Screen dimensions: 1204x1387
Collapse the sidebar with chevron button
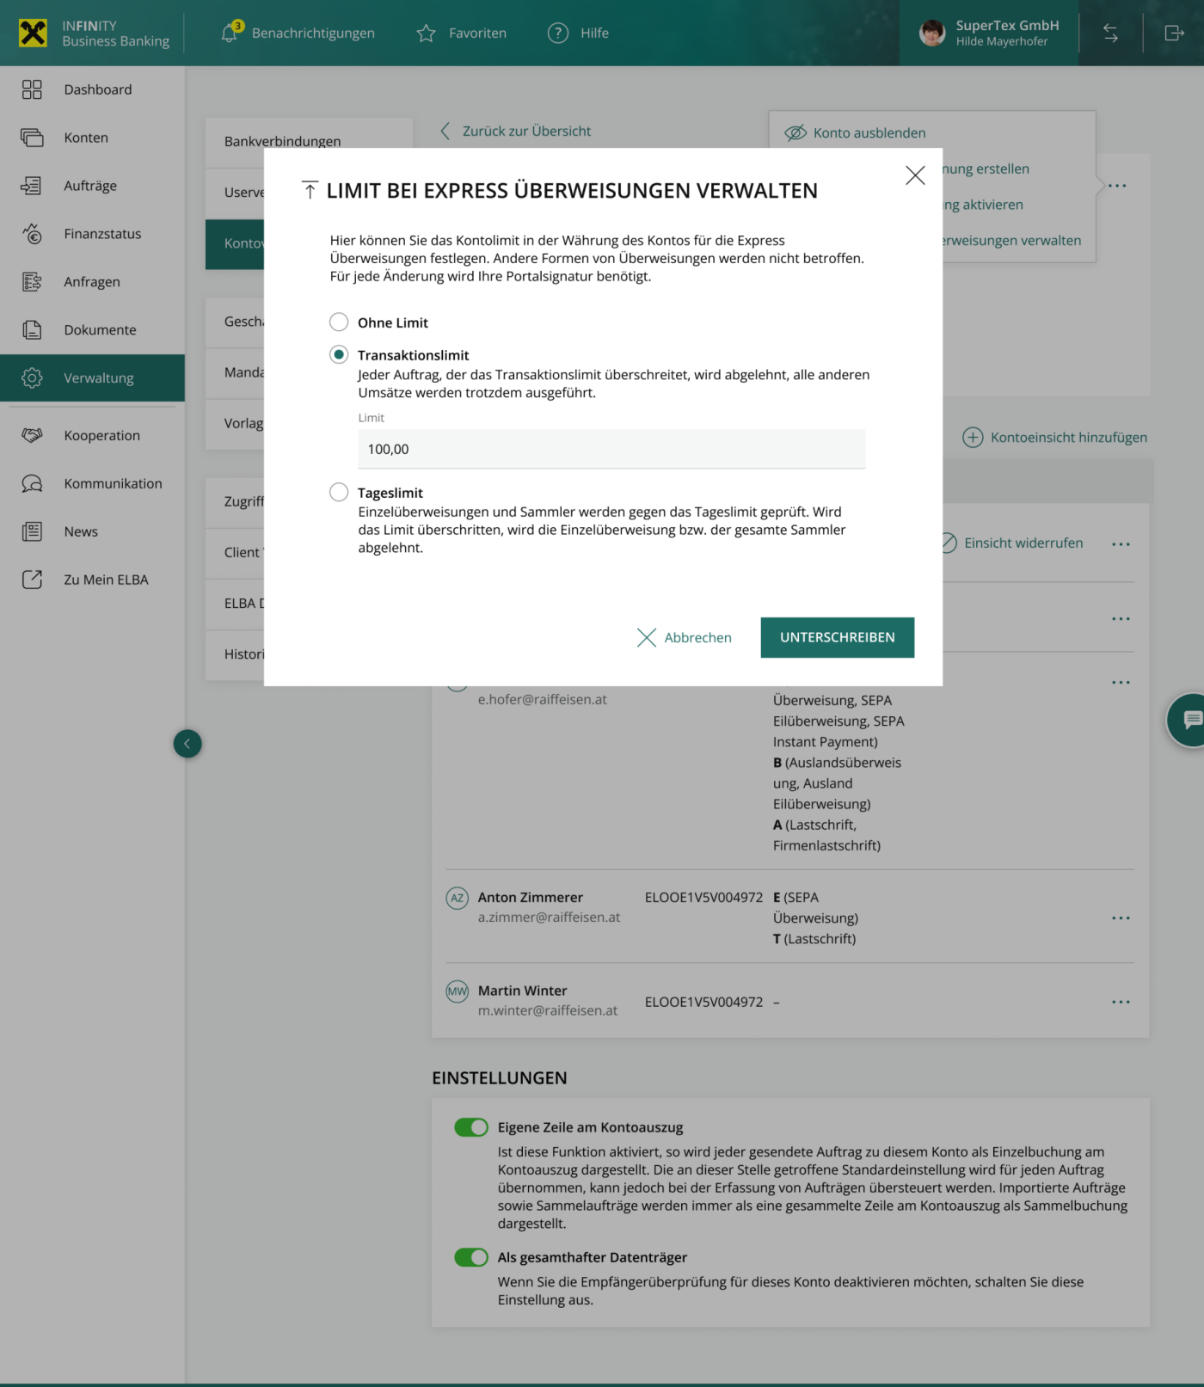[x=187, y=744]
